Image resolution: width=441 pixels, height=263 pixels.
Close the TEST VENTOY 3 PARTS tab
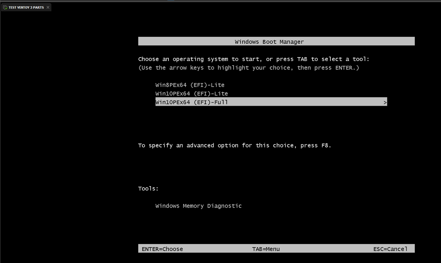click(48, 7)
